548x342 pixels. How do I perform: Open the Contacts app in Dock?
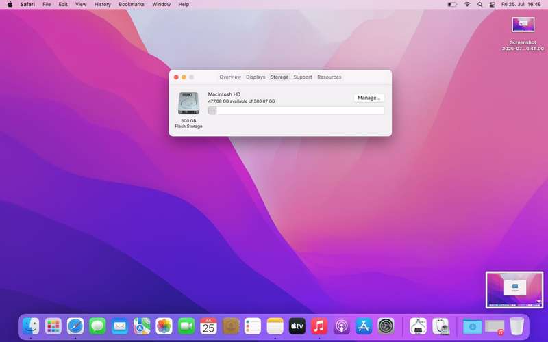231,326
